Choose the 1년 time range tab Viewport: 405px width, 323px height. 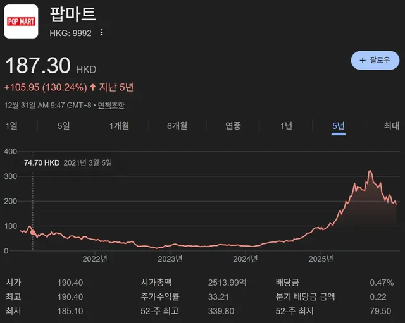(x=286, y=126)
